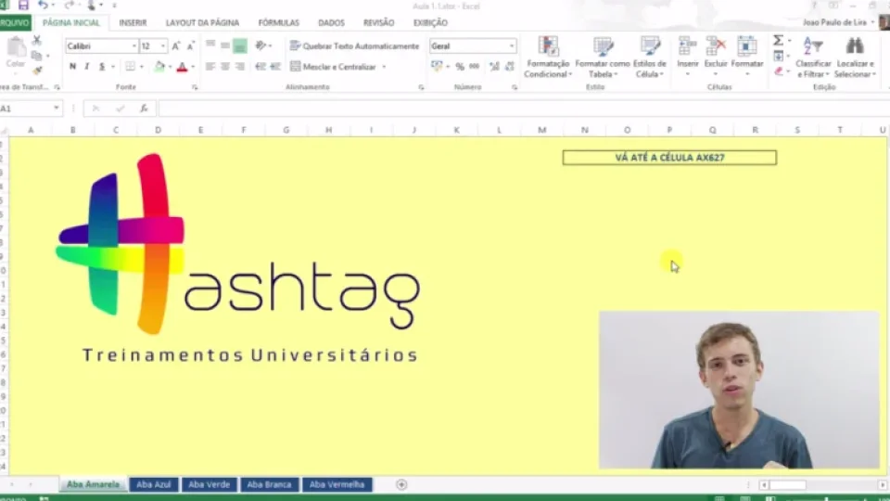Open the Calibri font name dropdown
Image resolution: width=890 pixels, height=501 pixels.
pyautogui.click(x=134, y=46)
